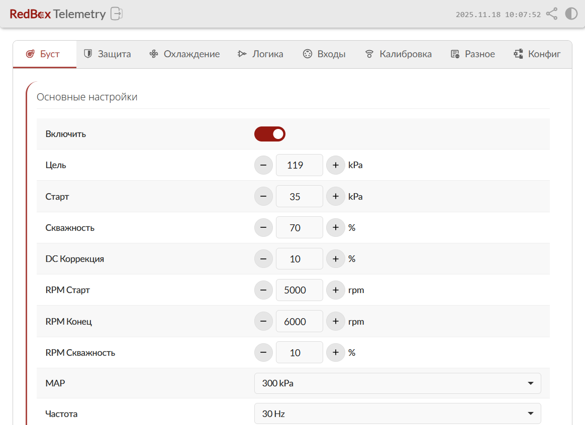
Task: Click the gauge icon on the Буст tab
Action: [x=31, y=54]
